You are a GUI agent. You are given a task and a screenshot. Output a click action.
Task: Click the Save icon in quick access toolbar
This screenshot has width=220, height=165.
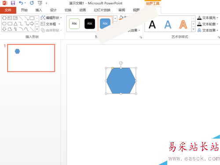pos(13,3)
